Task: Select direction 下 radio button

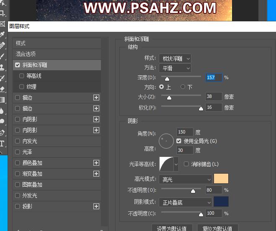Action: point(183,87)
